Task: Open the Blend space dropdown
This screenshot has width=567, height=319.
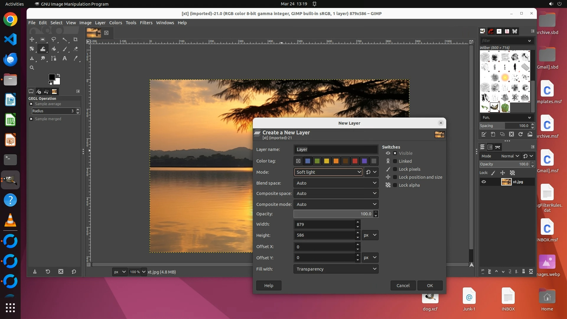Action: pyautogui.click(x=336, y=183)
